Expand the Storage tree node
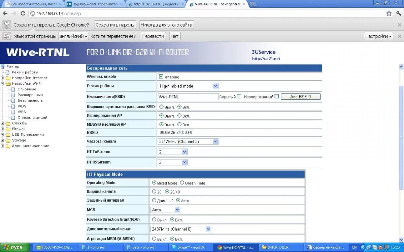 click(3, 140)
